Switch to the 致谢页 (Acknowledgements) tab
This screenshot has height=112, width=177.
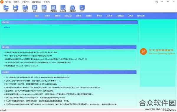(x=89, y=16)
